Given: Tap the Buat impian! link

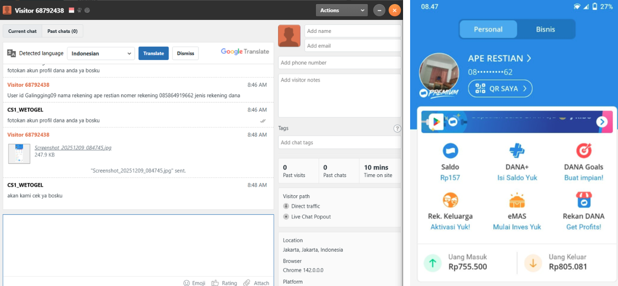Looking at the screenshot, I should (x=584, y=178).
